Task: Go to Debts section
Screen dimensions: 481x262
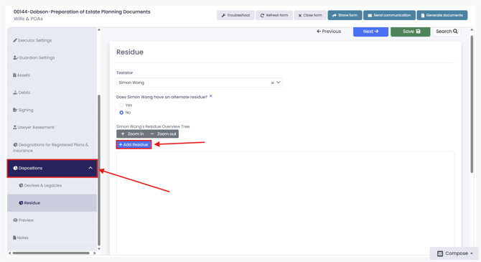Action: click(x=52, y=93)
